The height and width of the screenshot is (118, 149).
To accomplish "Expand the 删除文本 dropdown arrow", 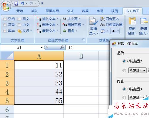I will tap(58, 25).
